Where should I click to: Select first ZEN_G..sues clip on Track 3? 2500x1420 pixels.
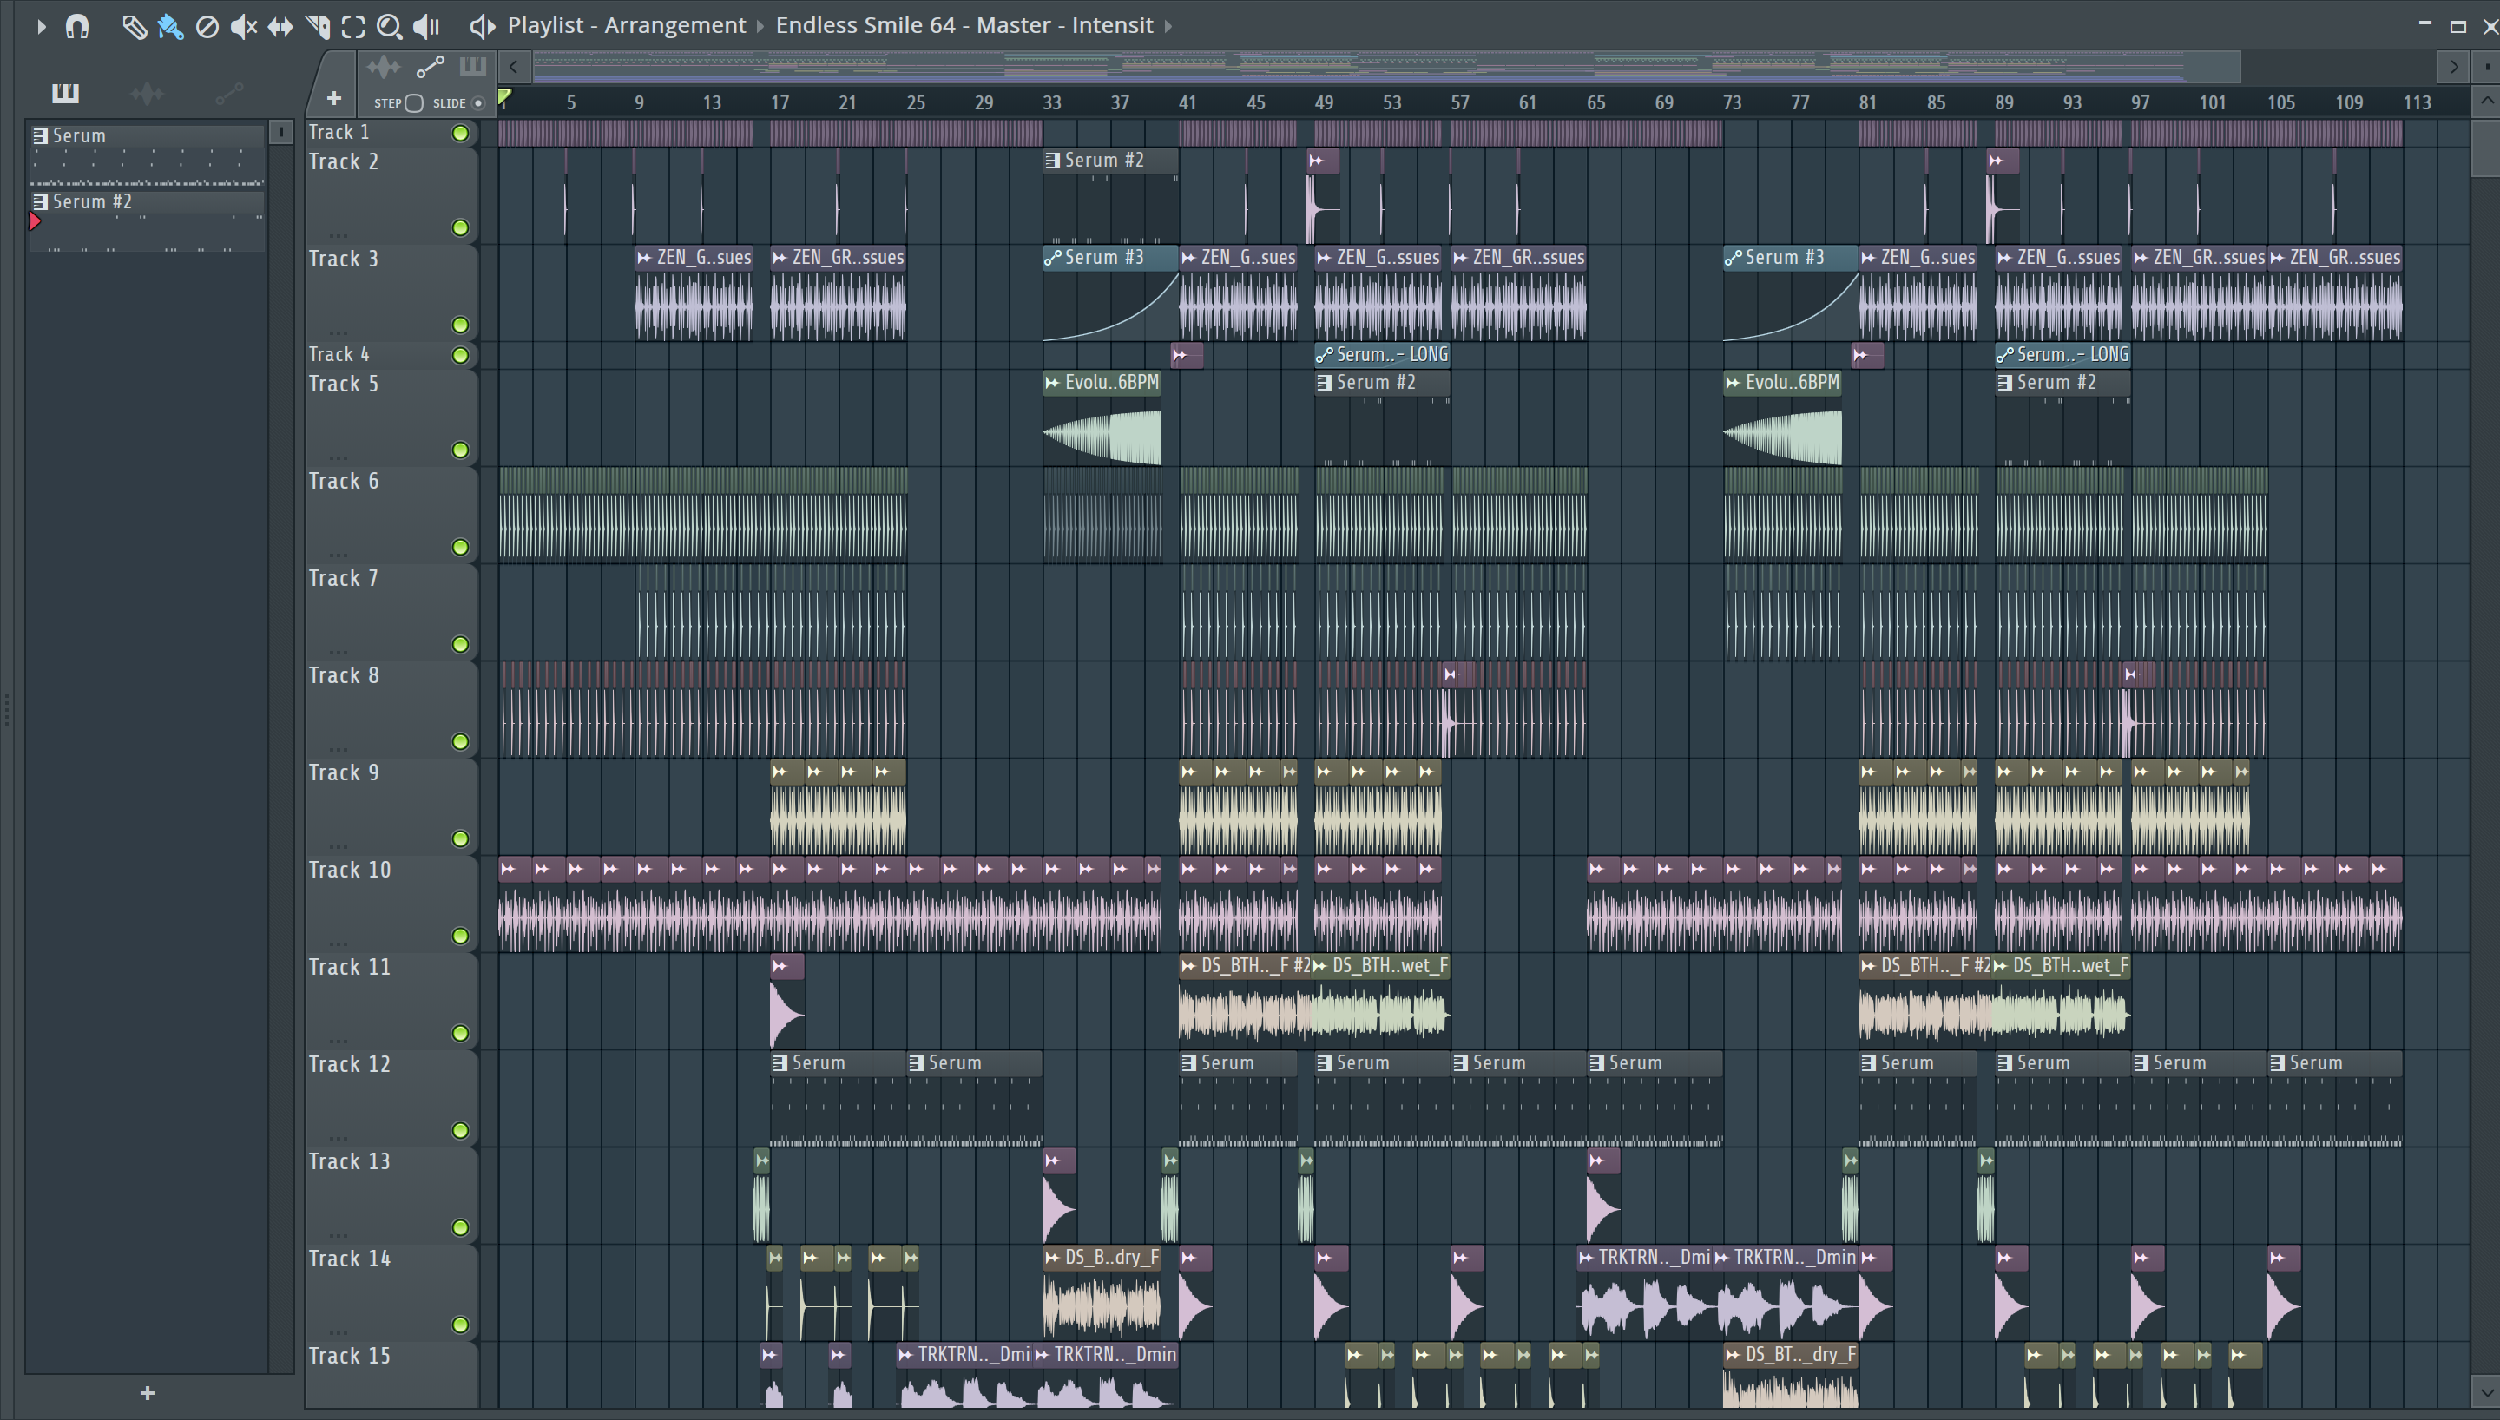(694, 293)
